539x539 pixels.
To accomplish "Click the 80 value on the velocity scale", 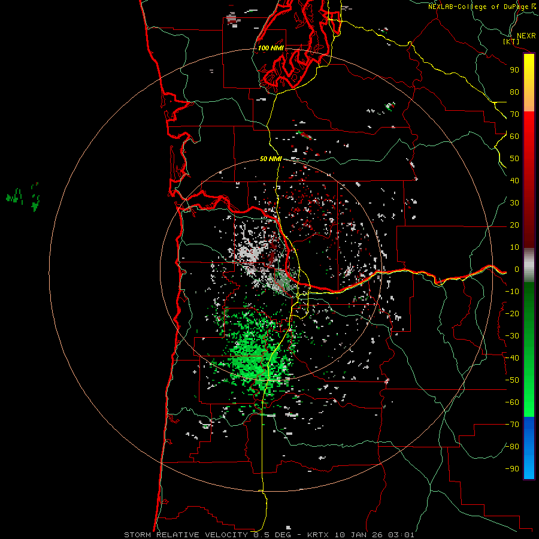I will (x=514, y=92).
